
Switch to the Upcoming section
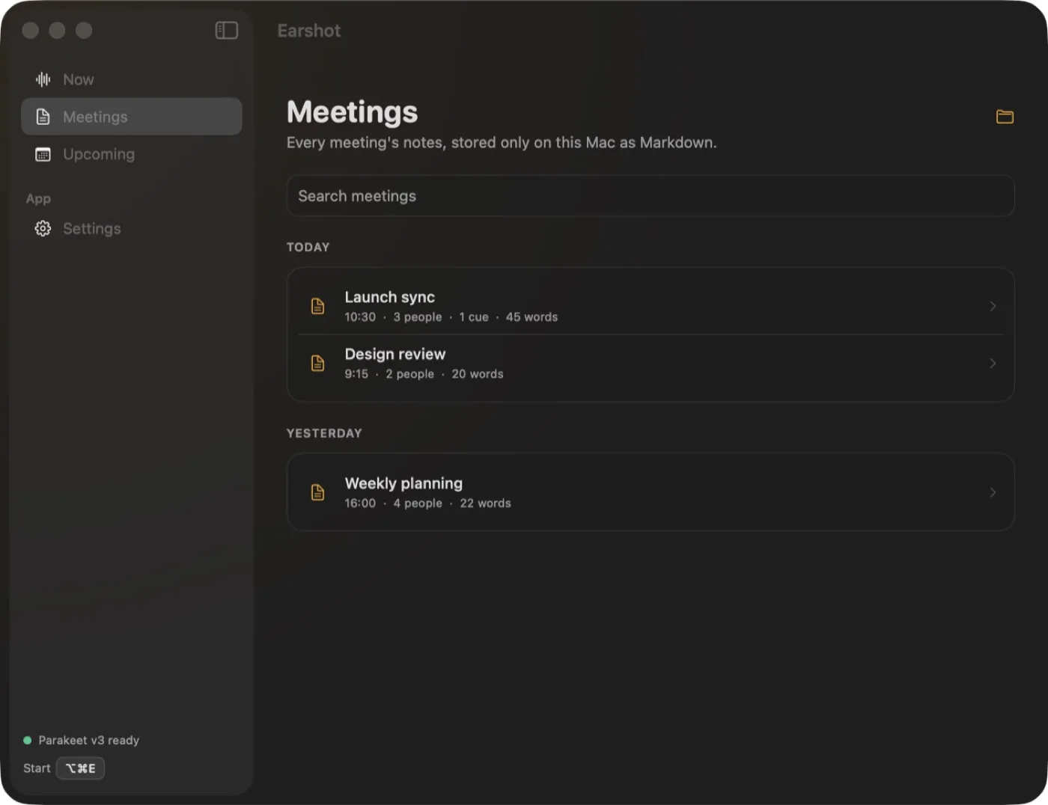(132, 154)
